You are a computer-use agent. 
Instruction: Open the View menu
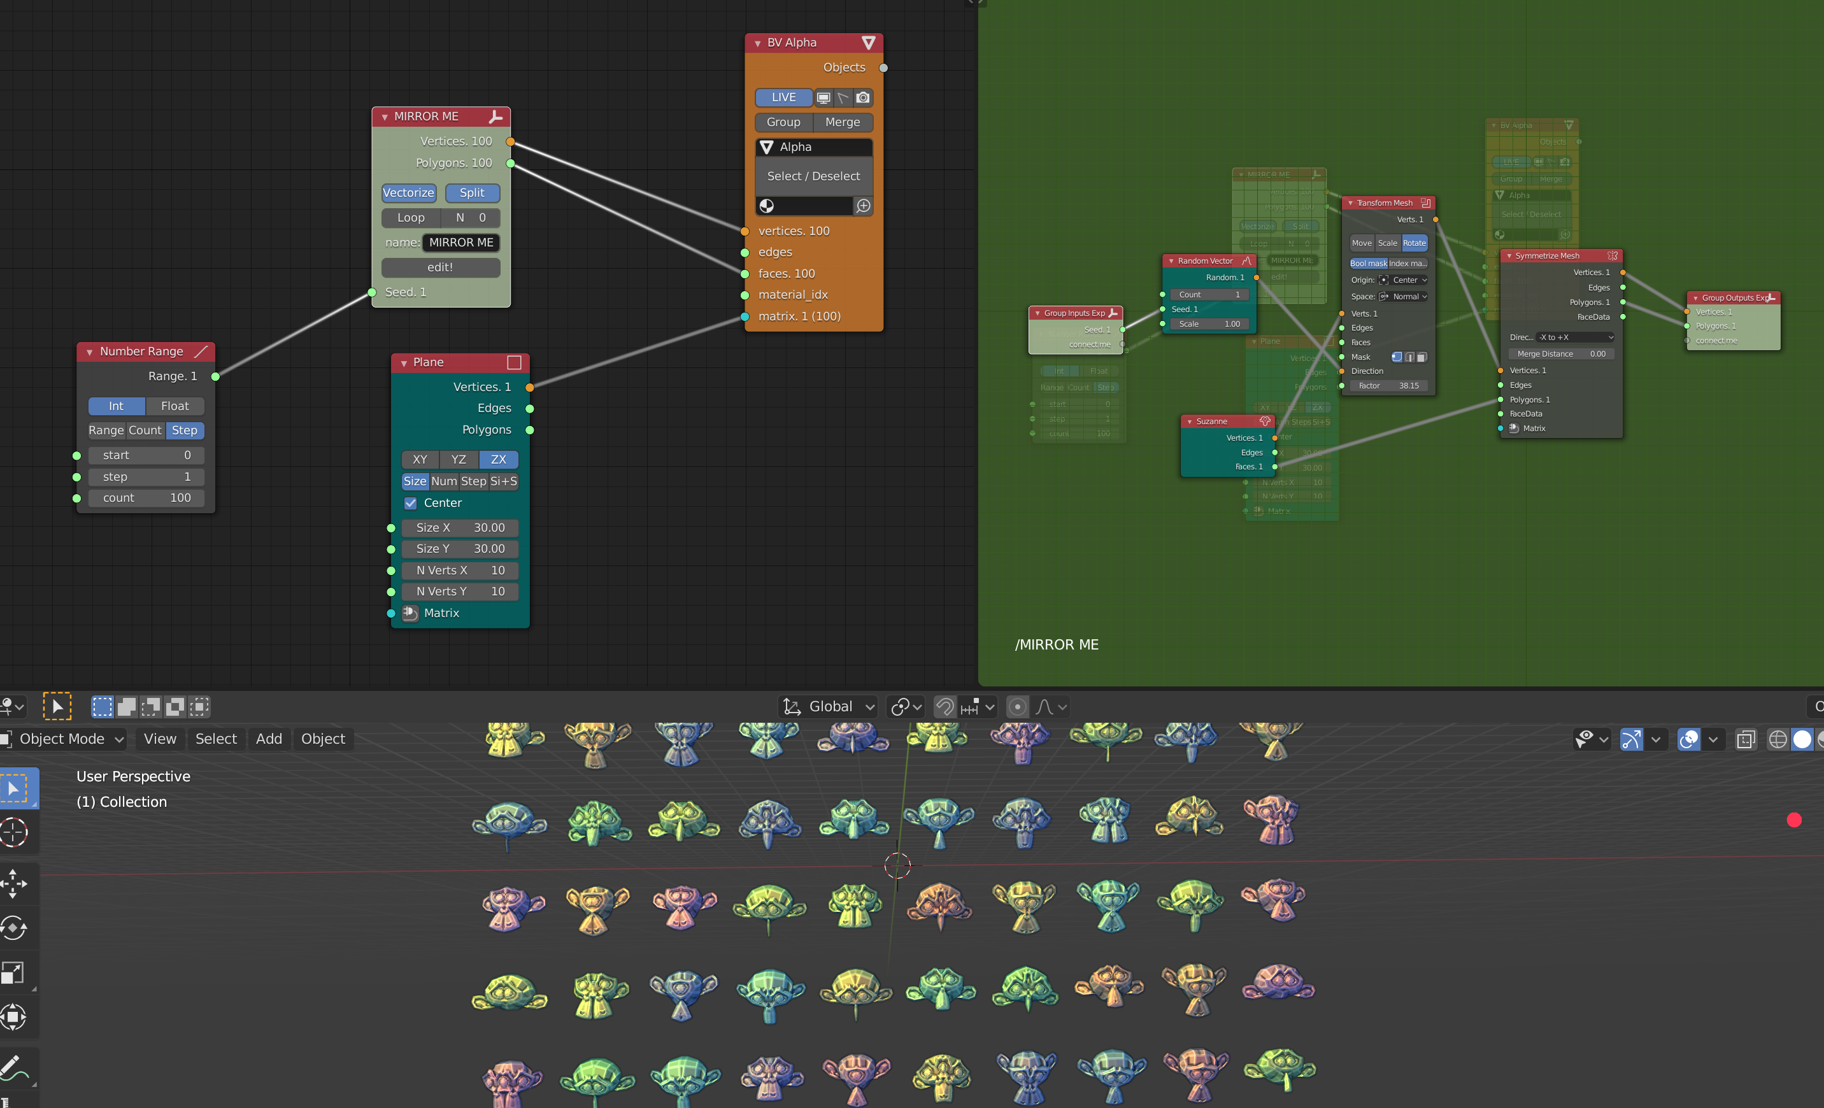pos(160,739)
